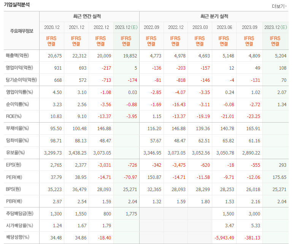
Task: Click the BPS value 26,018
Action: click(253, 190)
